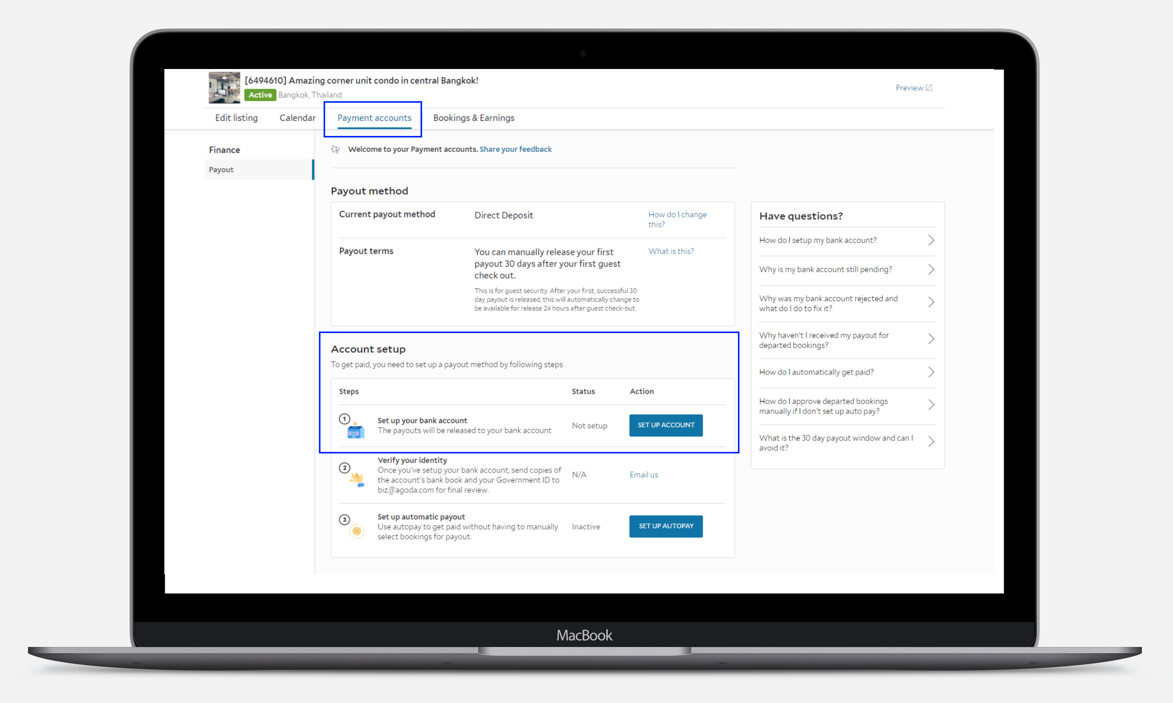Go to Bookings & Earnings tab
This screenshot has height=703, width=1173.
click(473, 118)
